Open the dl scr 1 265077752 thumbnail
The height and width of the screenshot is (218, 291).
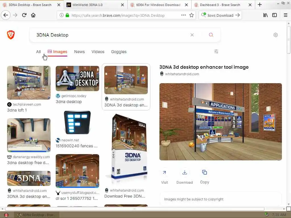[77, 171]
